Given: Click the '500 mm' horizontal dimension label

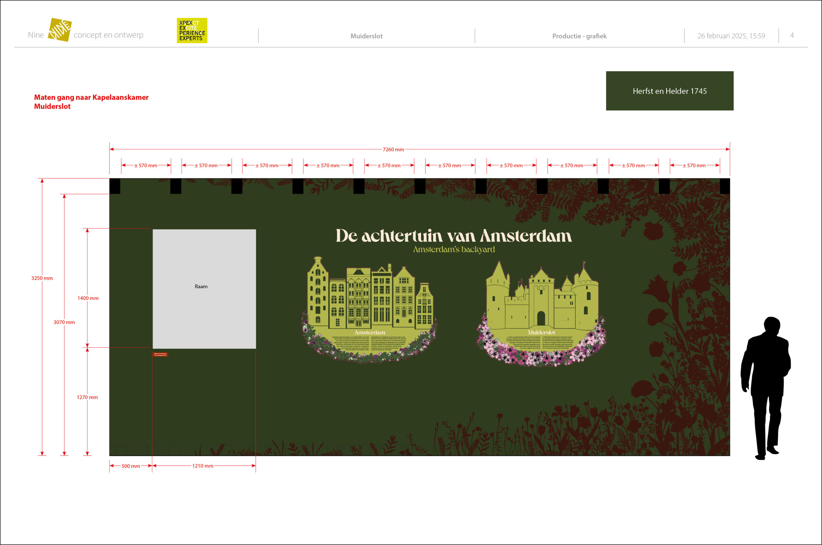Looking at the screenshot, I should pos(131,466).
